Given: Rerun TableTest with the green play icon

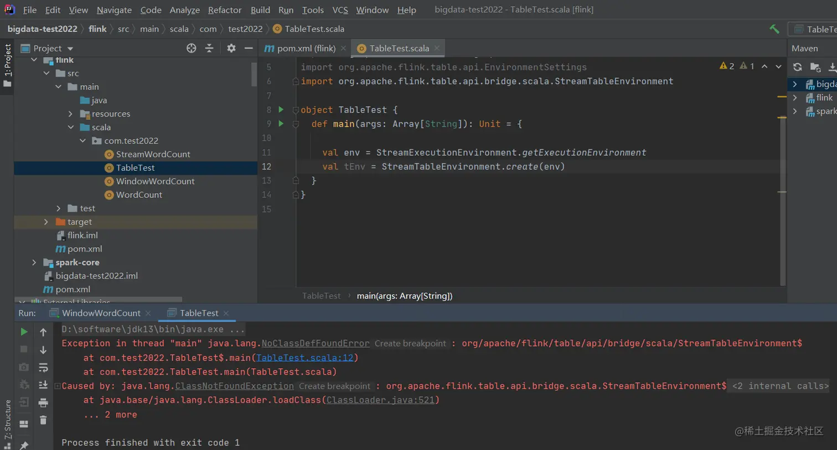Looking at the screenshot, I should tap(24, 332).
